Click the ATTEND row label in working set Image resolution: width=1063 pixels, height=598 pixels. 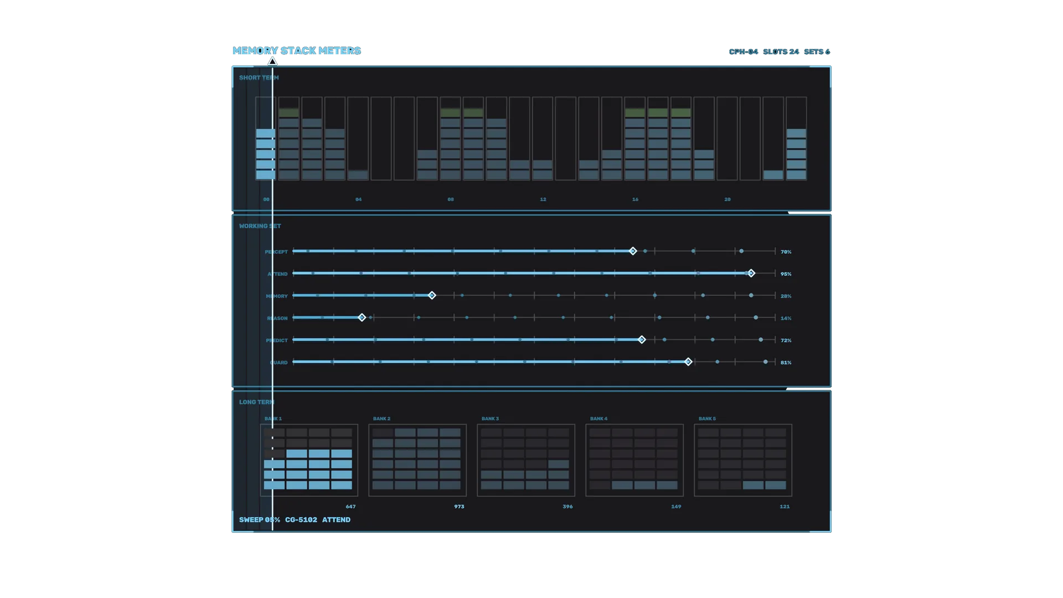278,274
